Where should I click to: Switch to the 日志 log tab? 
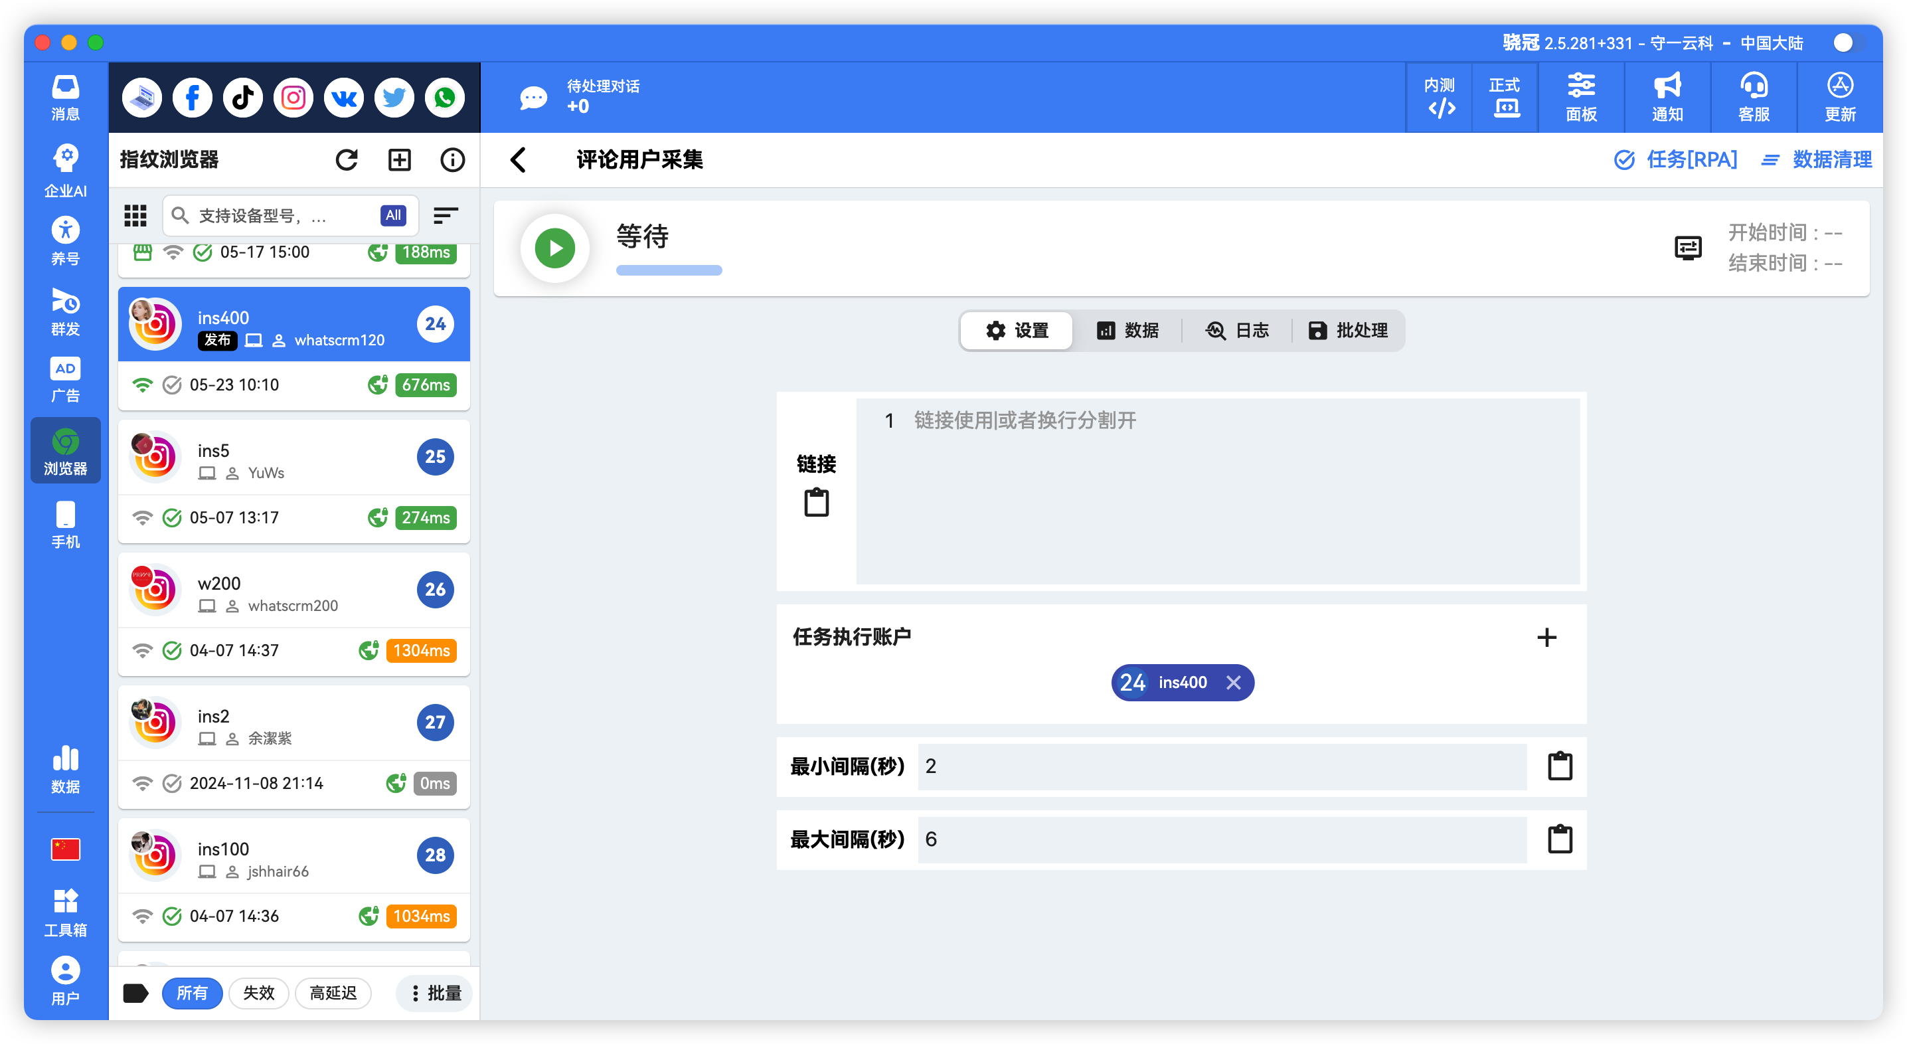pyautogui.click(x=1237, y=330)
